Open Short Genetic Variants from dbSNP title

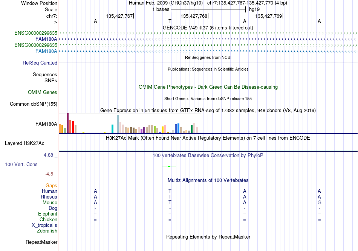click(208, 99)
